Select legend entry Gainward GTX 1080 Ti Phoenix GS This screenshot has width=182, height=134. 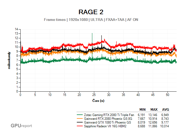click(x=108, y=122)
